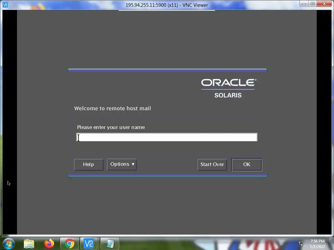Click the 'Welcome to remote host mail' text

pos(113,108)
